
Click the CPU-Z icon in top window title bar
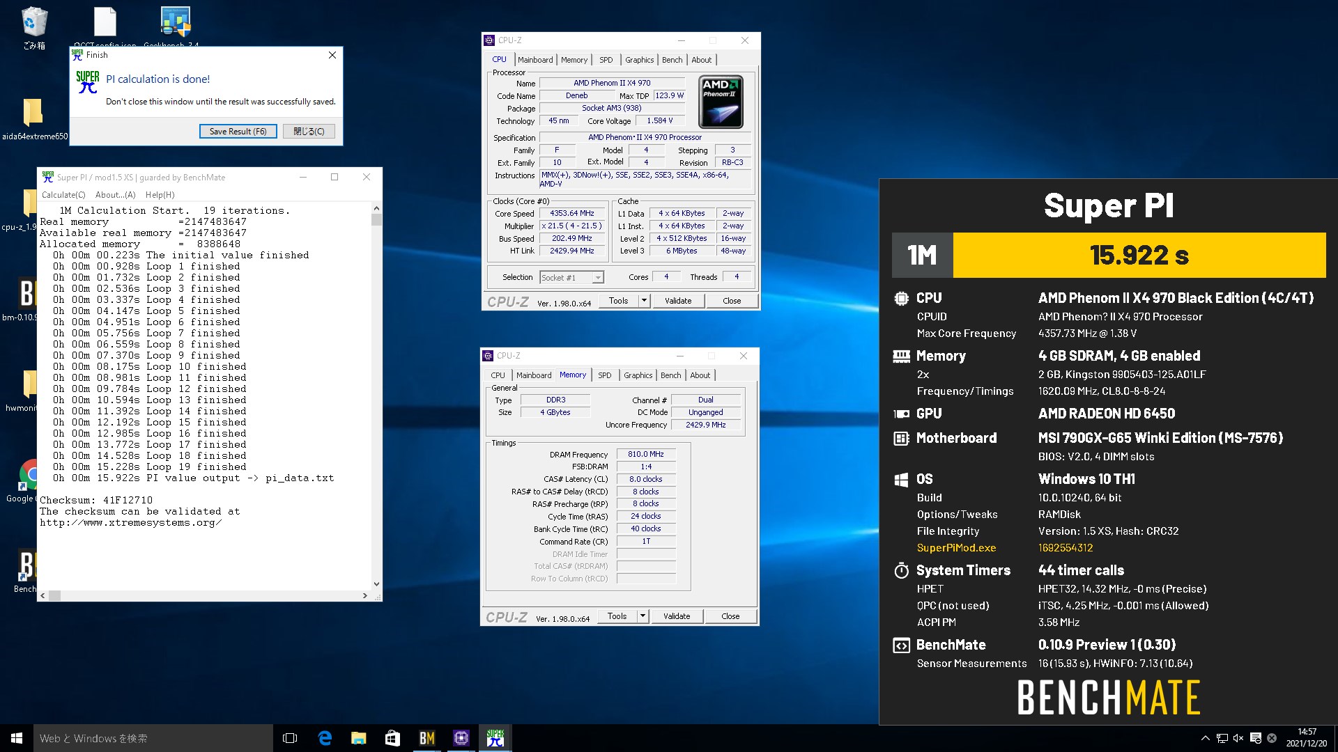point(489,40)
